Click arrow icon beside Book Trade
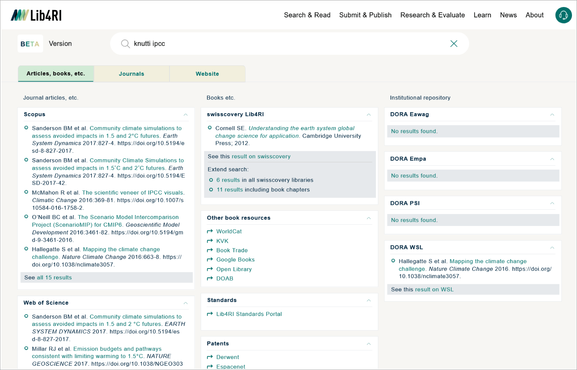Viewport: 577px width, 370px height. [210, 250]
